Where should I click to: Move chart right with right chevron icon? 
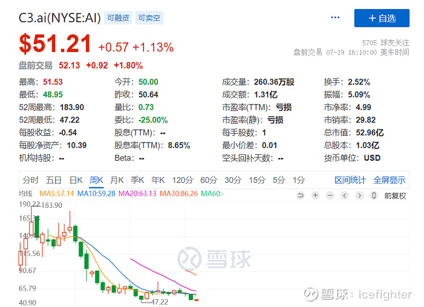pyautogui.click(x=359, y=195)
